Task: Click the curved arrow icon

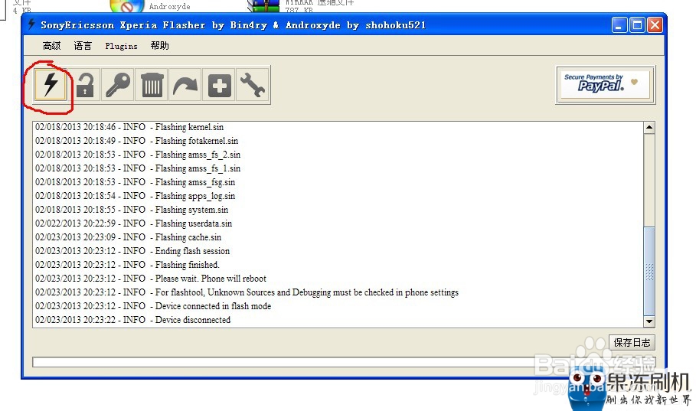Action: [x=185, y=85]
